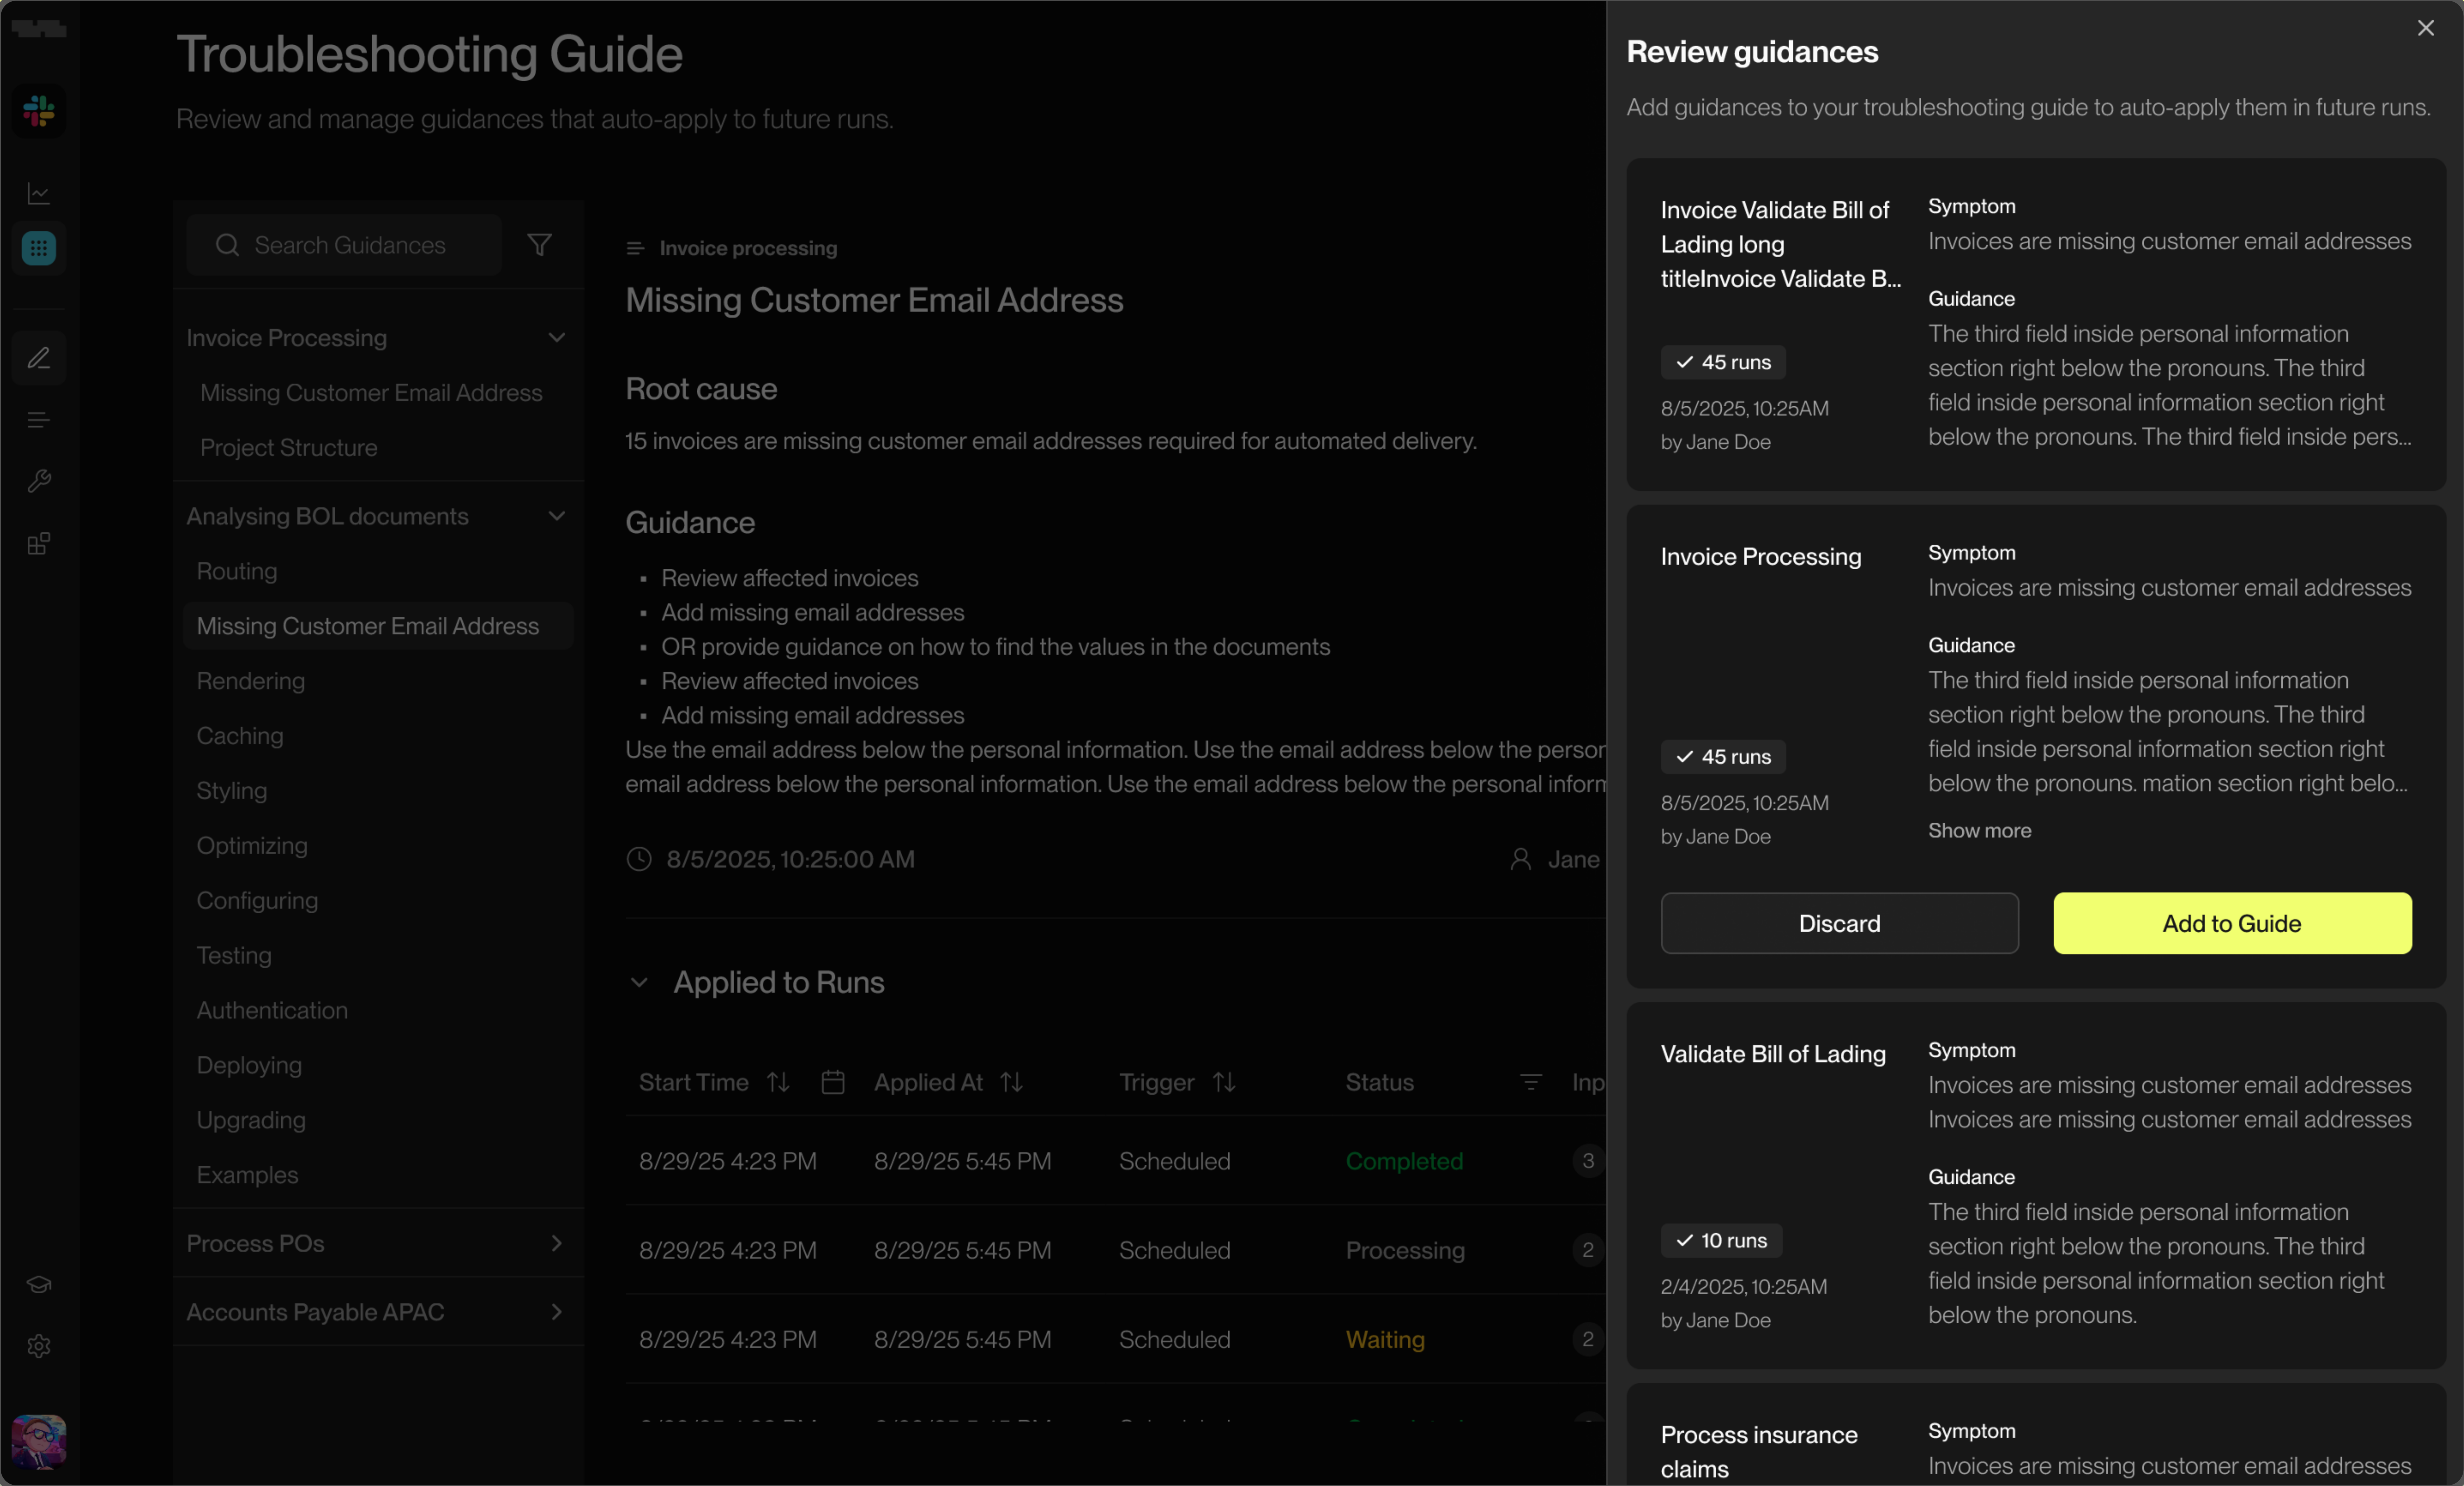This screenshot has width=2464, height=1486.
Task: Collapse the Invoice Processing section chevron
Action: point(557,338)
